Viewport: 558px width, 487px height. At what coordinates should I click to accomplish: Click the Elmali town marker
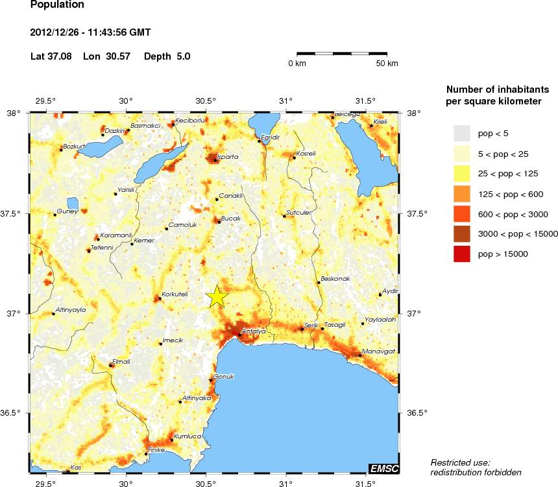tap(111, 365)
